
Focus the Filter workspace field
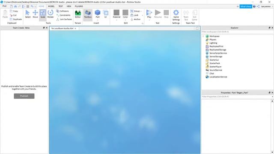tap(237, 32)
